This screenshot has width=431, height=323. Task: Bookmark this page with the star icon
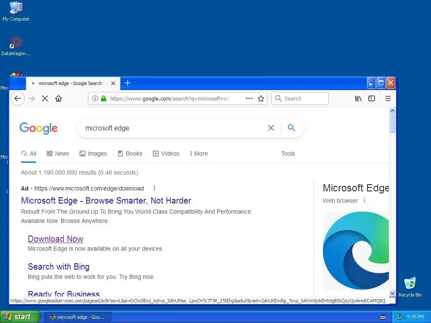click(x=261, y=98)
